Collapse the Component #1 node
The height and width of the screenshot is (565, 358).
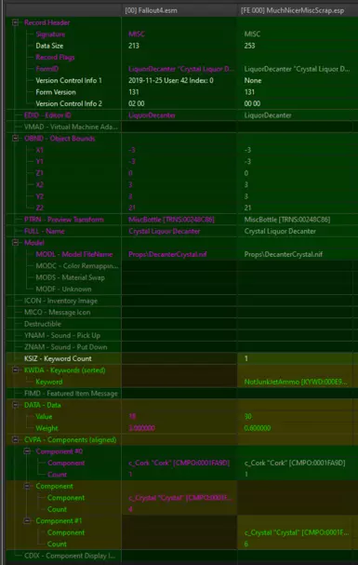(27, 520)
